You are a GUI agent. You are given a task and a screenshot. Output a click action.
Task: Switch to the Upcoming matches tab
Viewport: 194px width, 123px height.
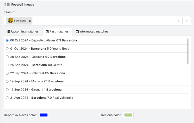(23, 31)
